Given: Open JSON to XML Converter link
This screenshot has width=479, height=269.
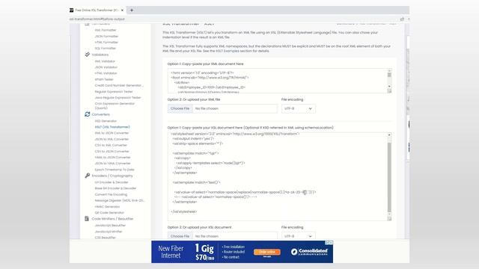Looking at the screenshot, I should tap(112, 139).
